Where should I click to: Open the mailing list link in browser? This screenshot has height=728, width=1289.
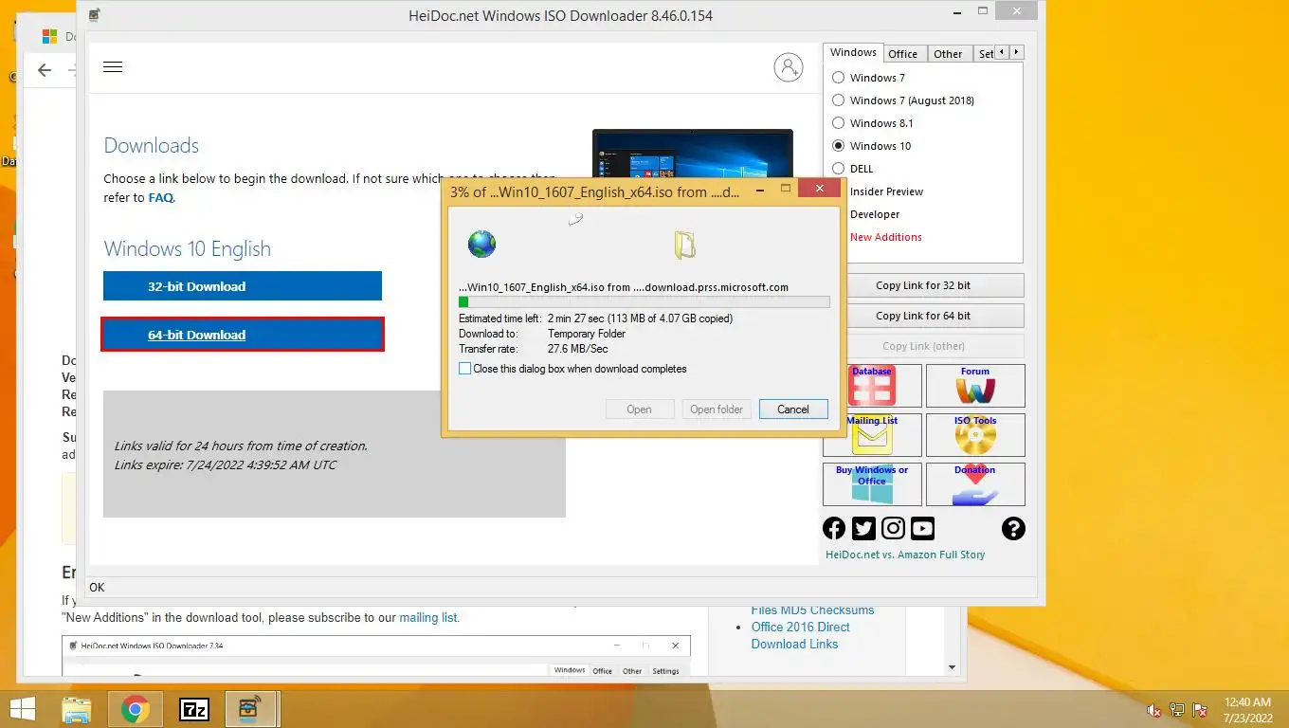click(428, 617)
